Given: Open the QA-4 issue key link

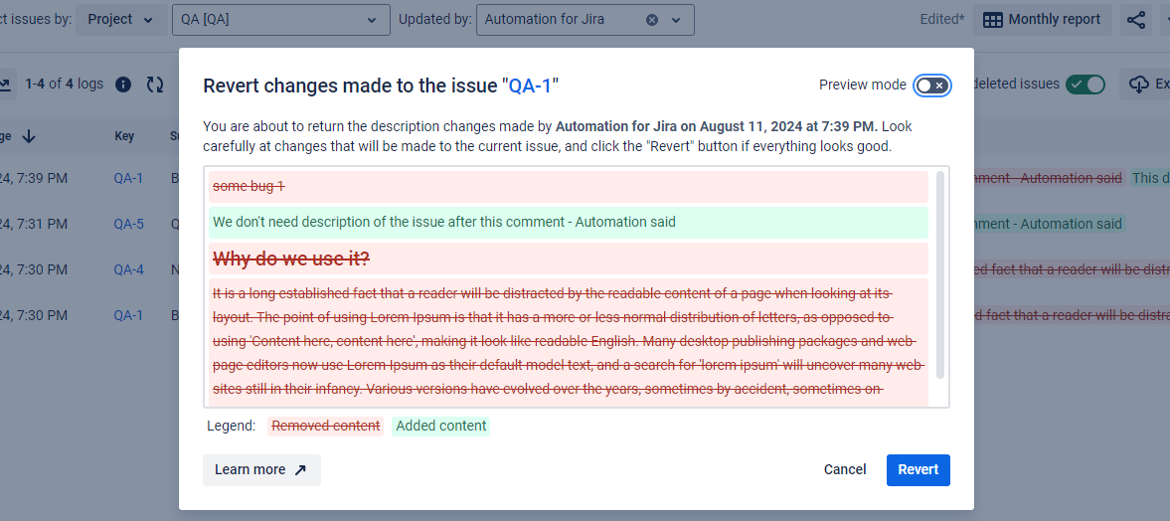Looking at the screenshot, I should (128, 269).
